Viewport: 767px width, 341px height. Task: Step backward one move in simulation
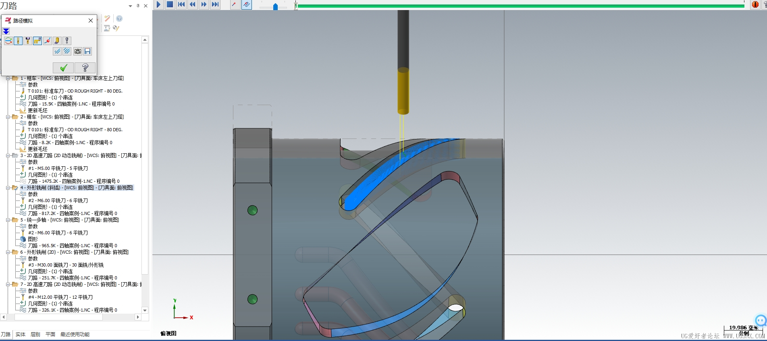[193, 4]
